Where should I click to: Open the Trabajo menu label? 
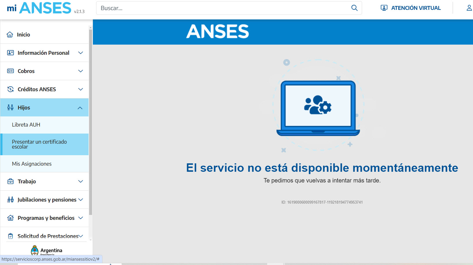pos(27,181)
